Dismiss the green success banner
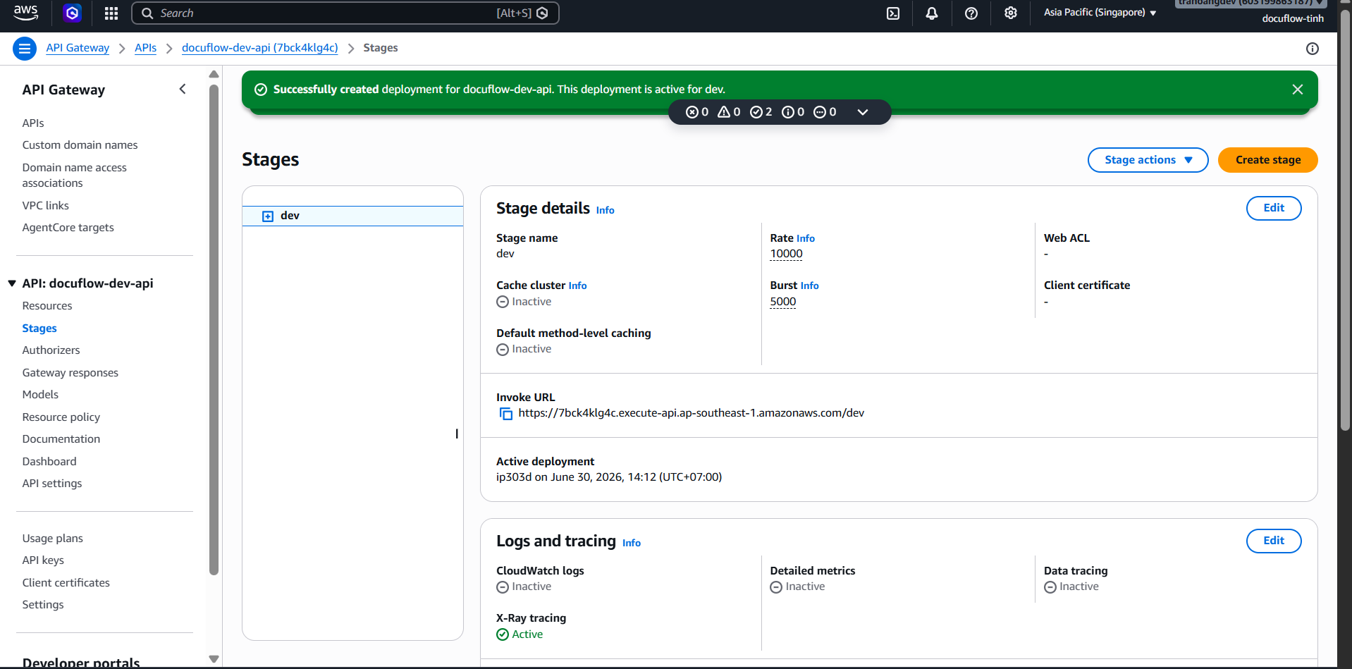This screenshot has width=1352, height=669. pyautogui.click(x=1298, y=90)
